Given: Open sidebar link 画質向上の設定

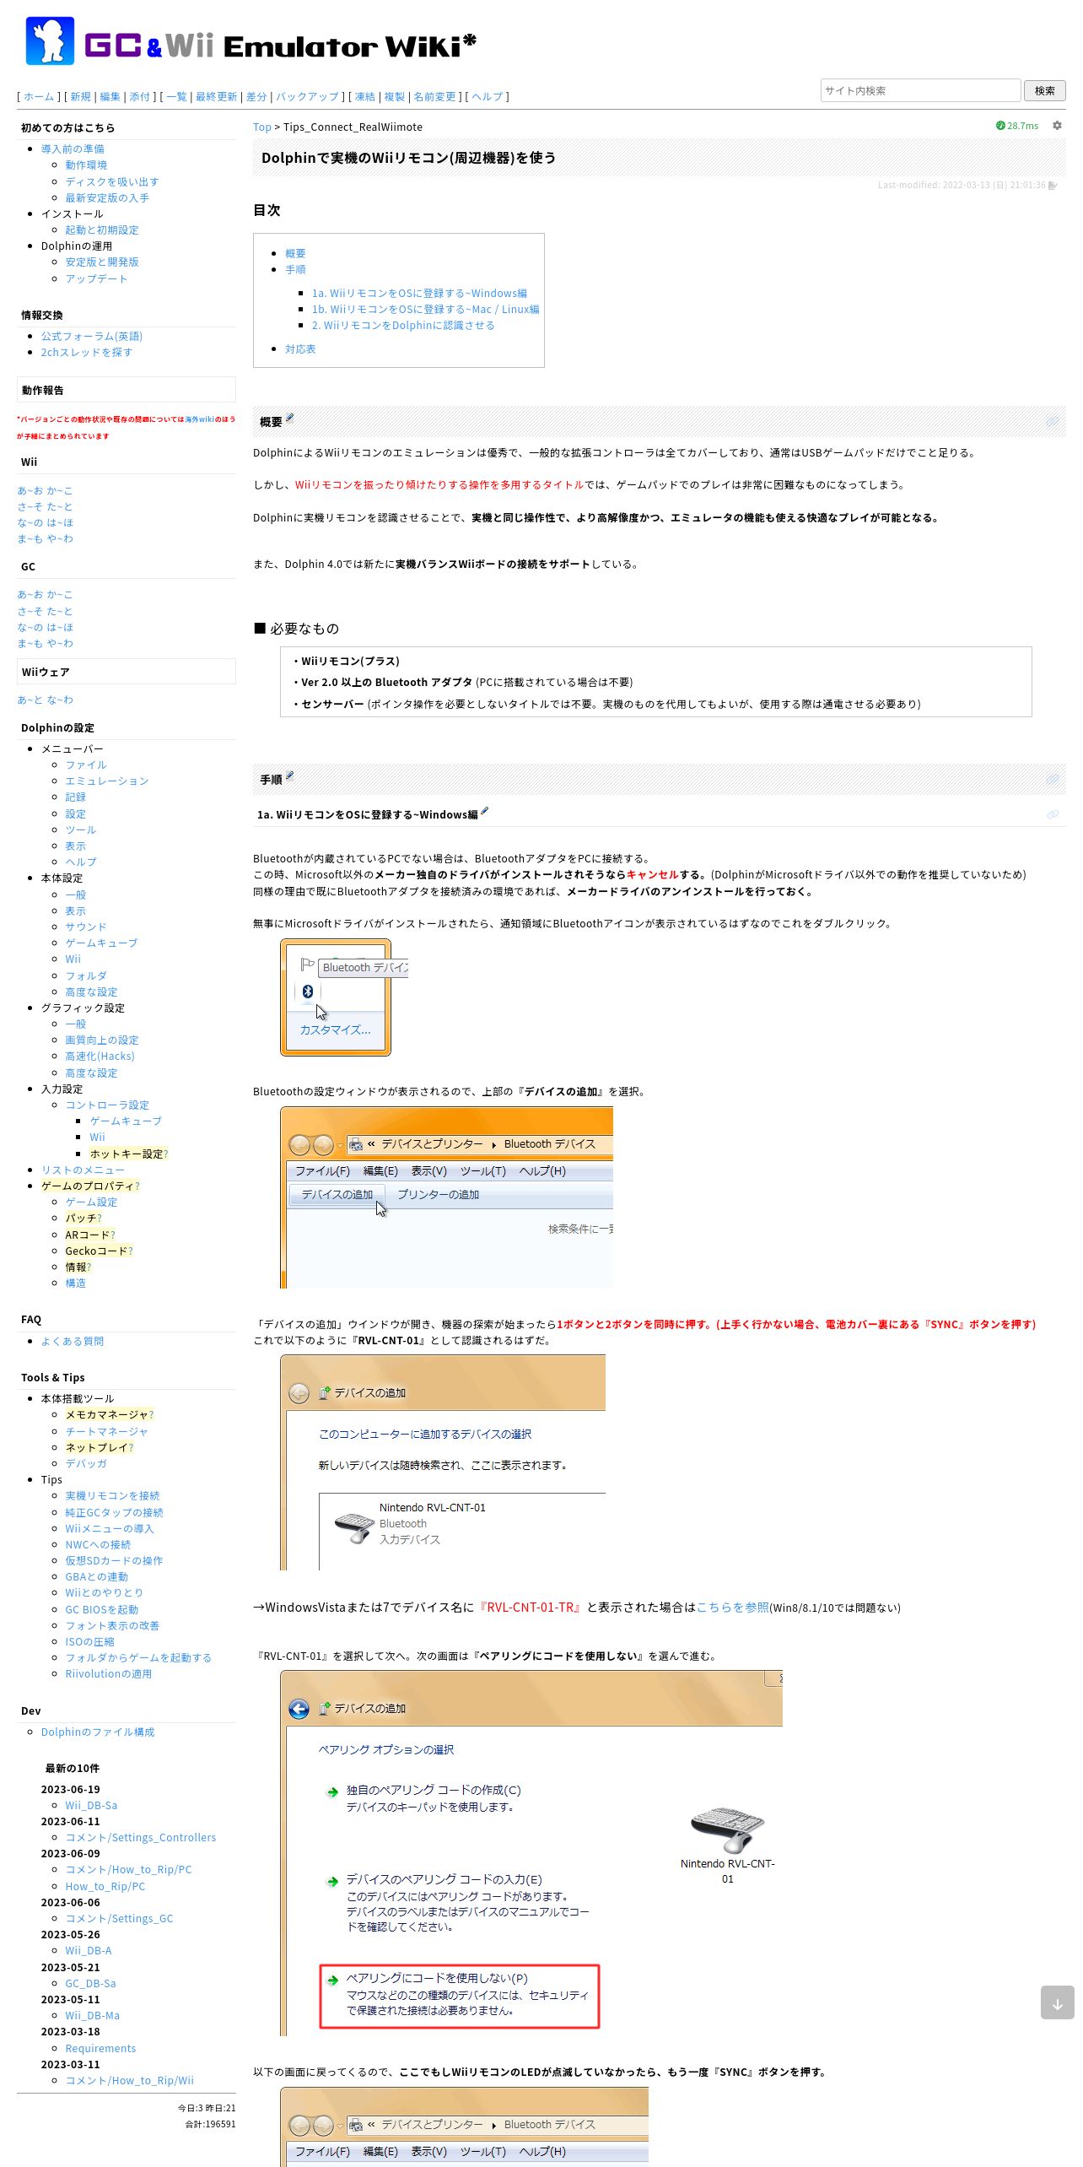Looking at the screenshot, I should [x=102, y=1040].
